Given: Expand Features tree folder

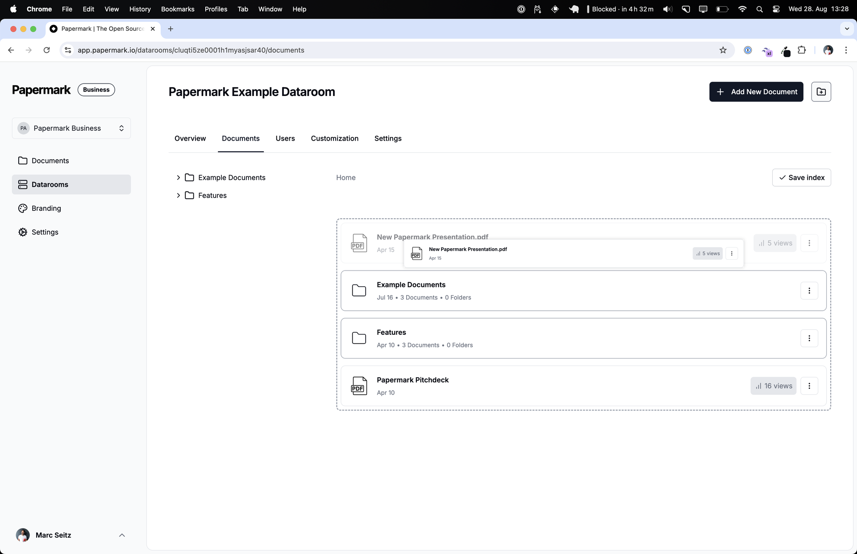Looking at the screenshot, I should pos(178,196).
